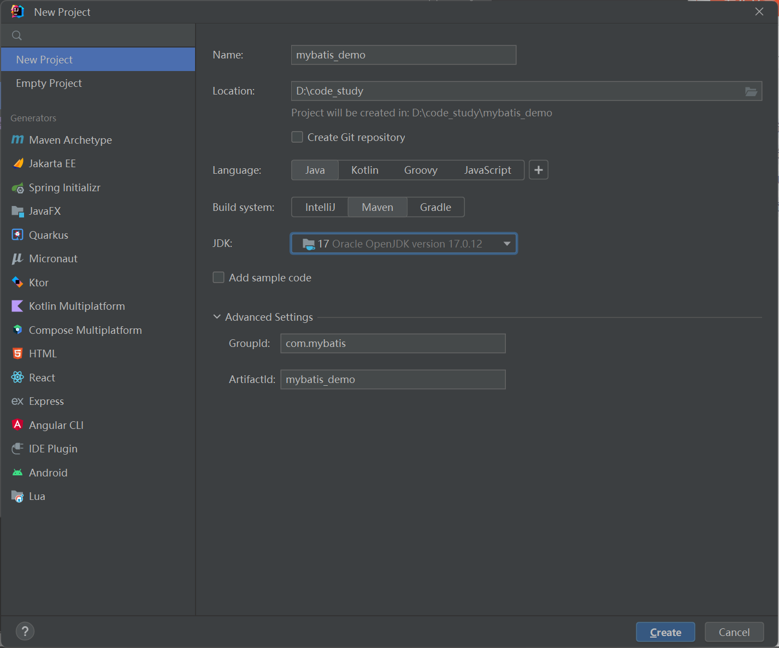Image resolution: width=779 pixels, height=648 pixels.
Task: Click the sidebar search field
Action: [98, 36]
